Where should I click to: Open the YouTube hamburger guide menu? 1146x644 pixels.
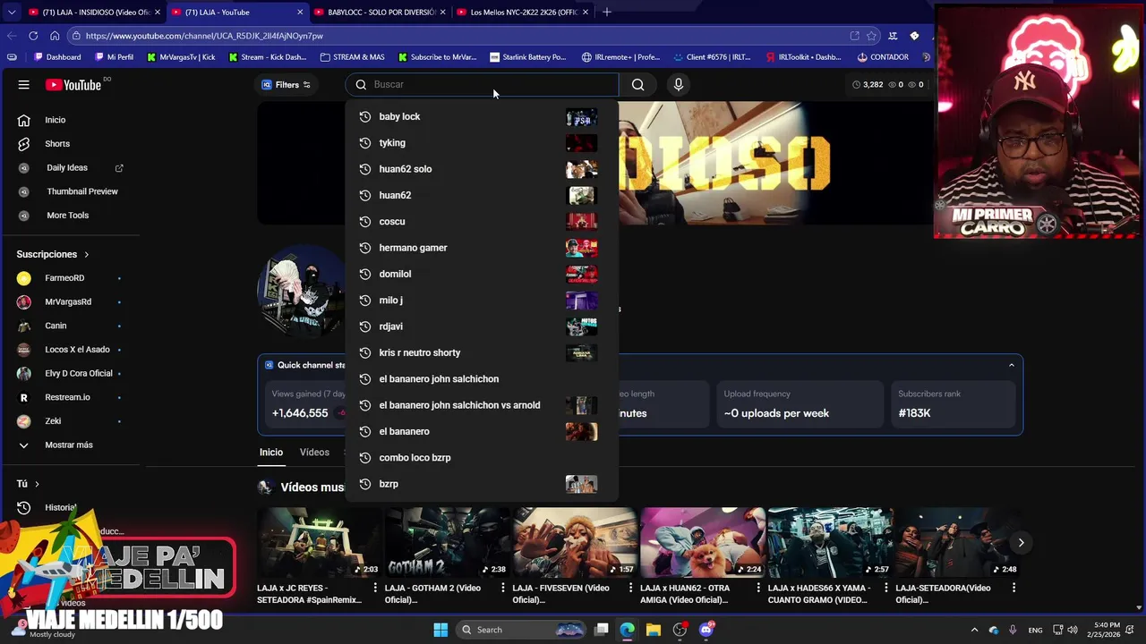coord(24,84)
